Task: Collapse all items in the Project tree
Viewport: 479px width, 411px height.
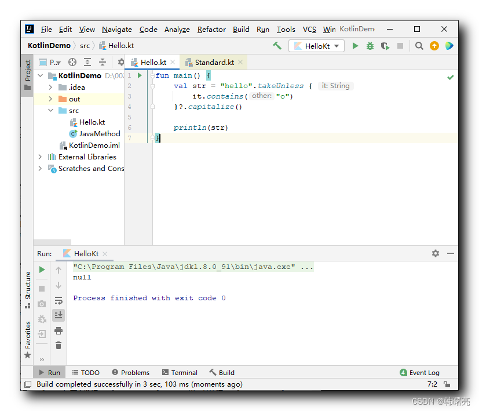Action: [x=103, y=63]
